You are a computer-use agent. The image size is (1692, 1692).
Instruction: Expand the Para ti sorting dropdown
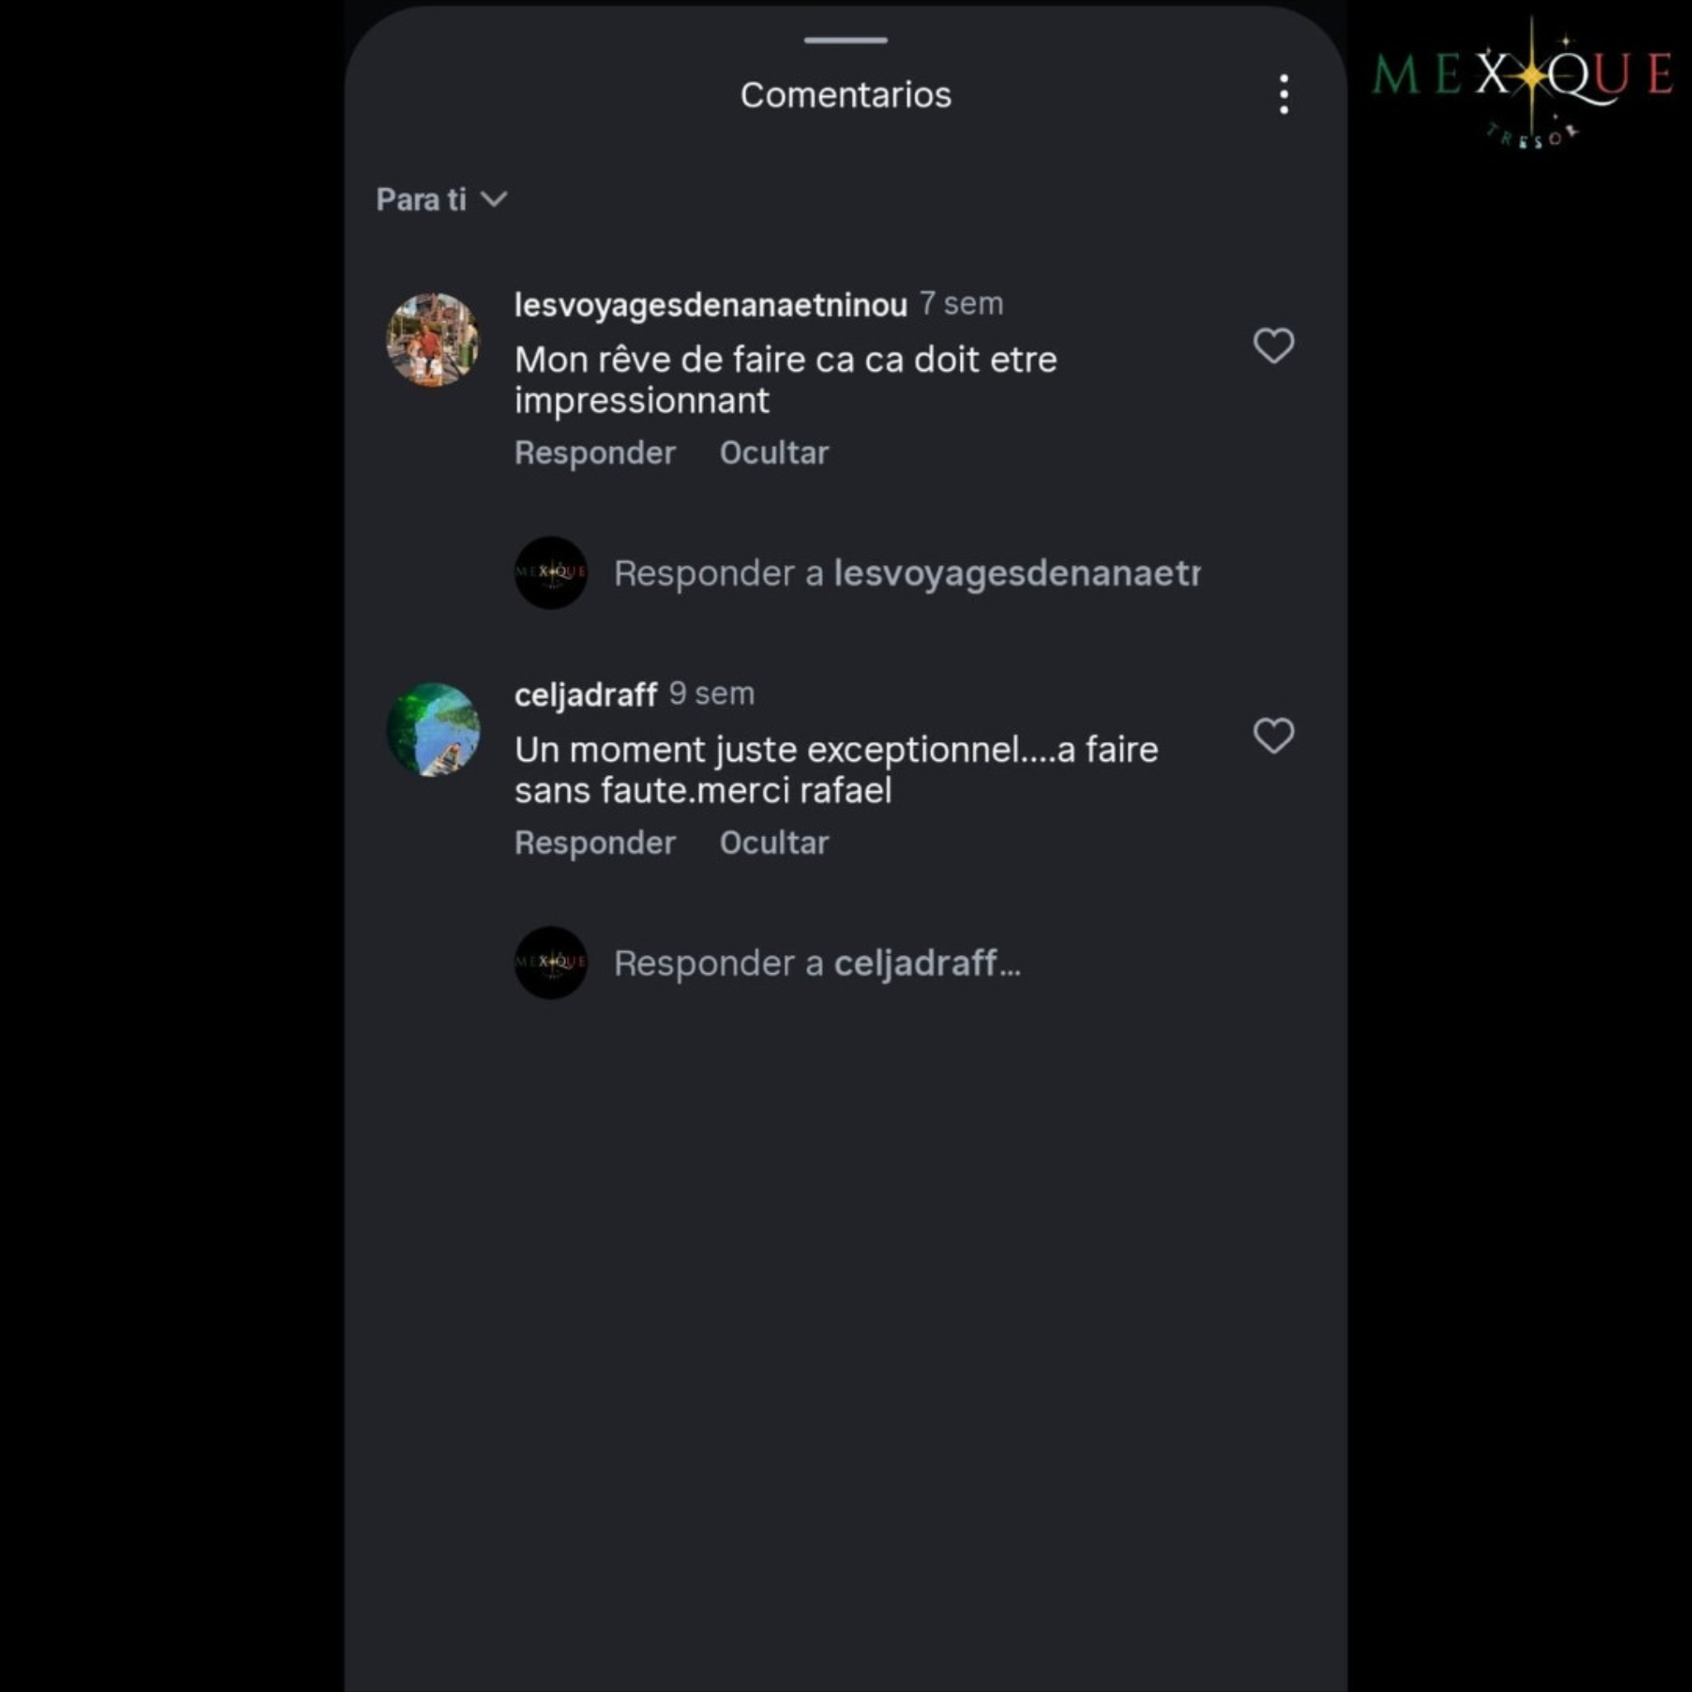click(441, 200)
